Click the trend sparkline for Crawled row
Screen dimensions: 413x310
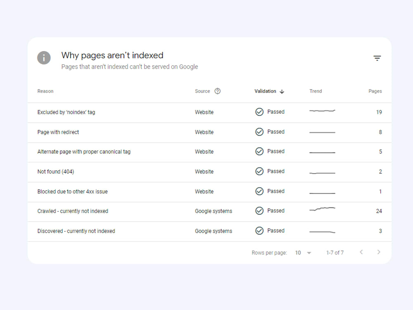click(x=322, y=209)
